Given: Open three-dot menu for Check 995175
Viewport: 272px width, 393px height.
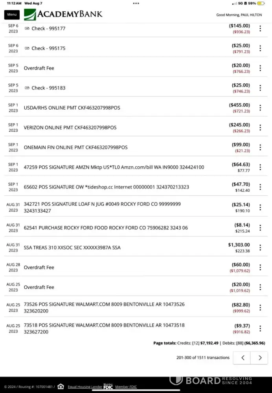Looking at the screenshot, I should (x=260, y=48).
